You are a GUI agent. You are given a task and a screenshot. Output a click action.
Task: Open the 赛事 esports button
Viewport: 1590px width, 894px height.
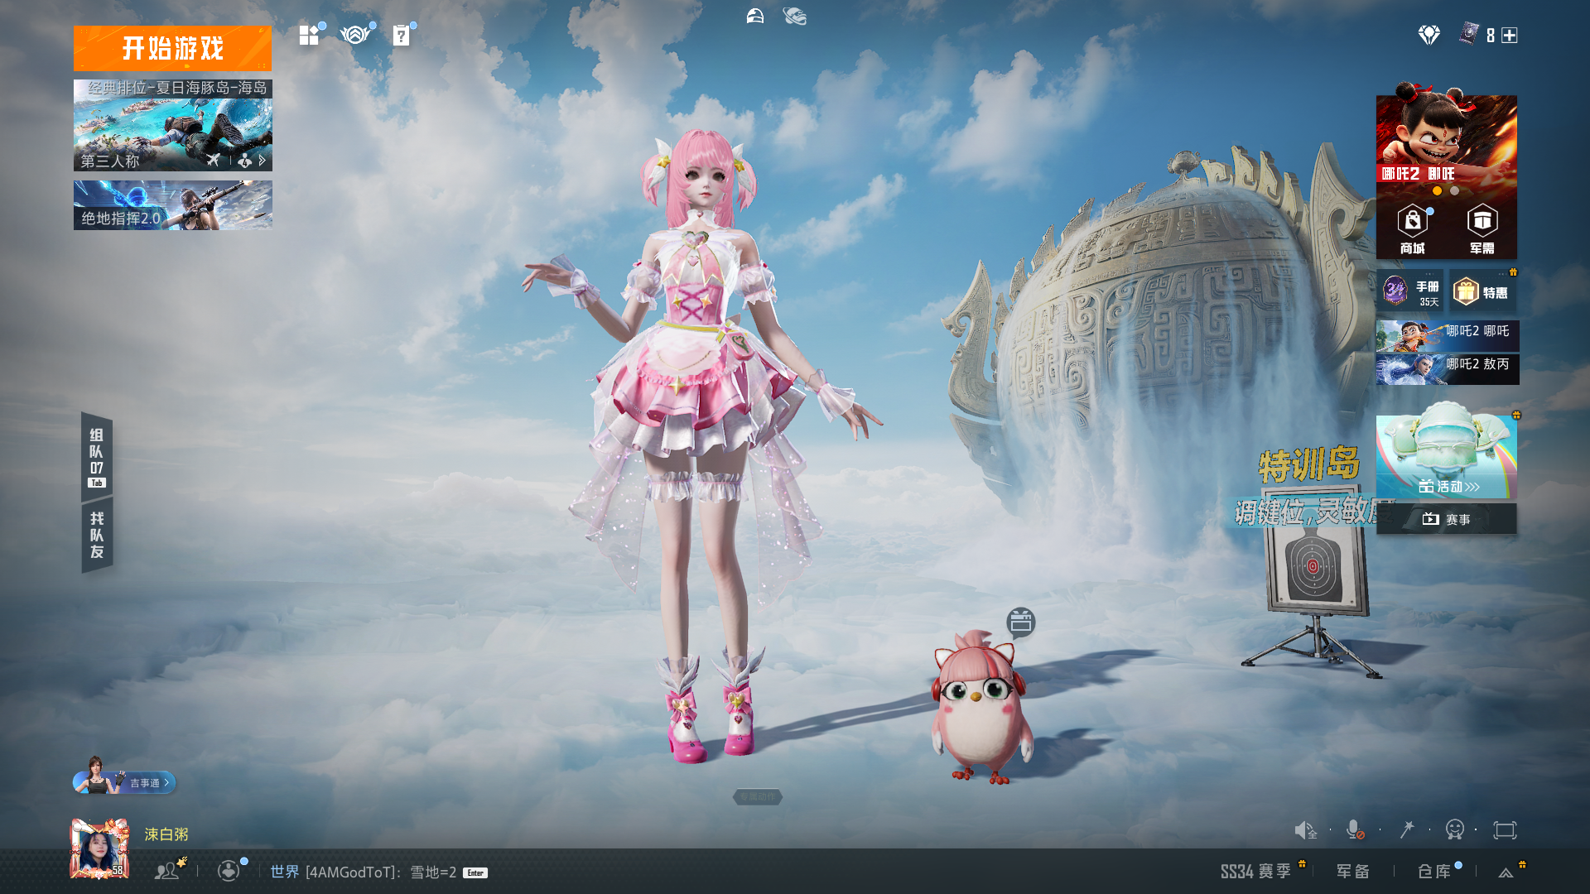[x=1447, y=519]
